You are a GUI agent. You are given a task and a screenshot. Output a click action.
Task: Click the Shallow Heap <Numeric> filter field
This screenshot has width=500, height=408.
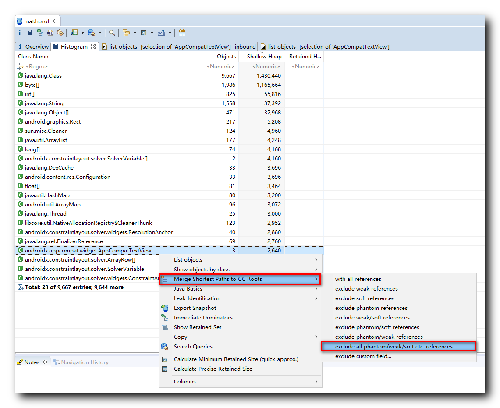[x=262, y=66]
